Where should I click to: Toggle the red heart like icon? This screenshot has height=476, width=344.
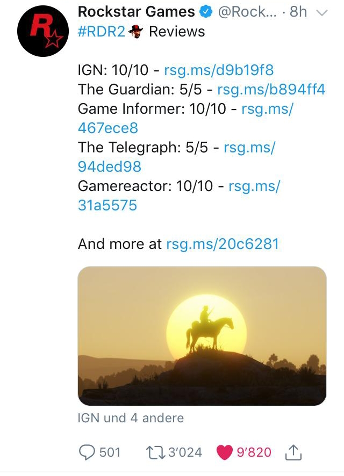[x=225, y=452]
